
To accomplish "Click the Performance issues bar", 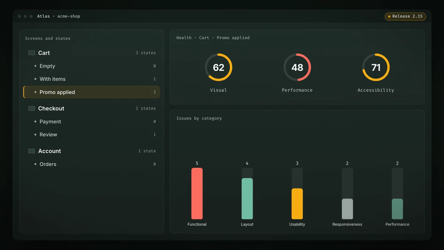I will pos(398,209).
